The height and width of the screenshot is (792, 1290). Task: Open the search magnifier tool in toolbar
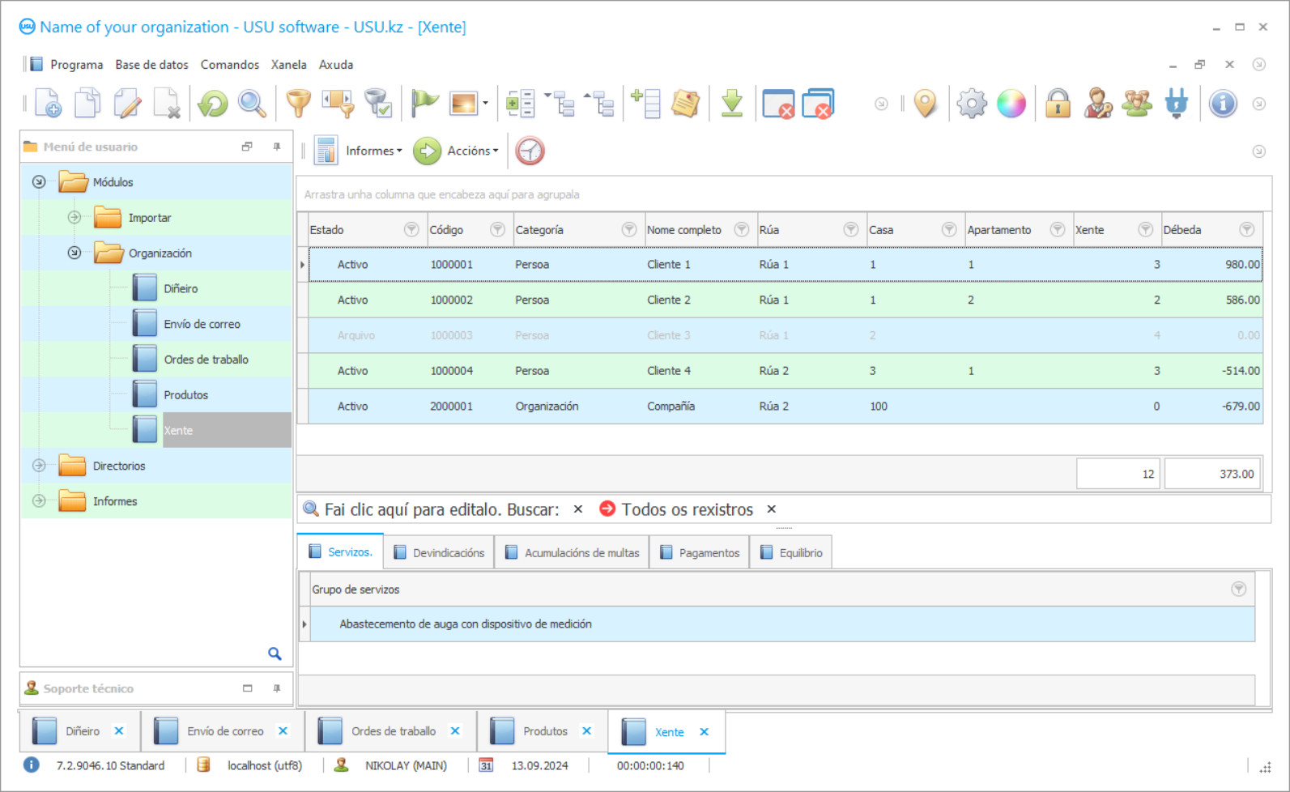[x=252, y=104]
